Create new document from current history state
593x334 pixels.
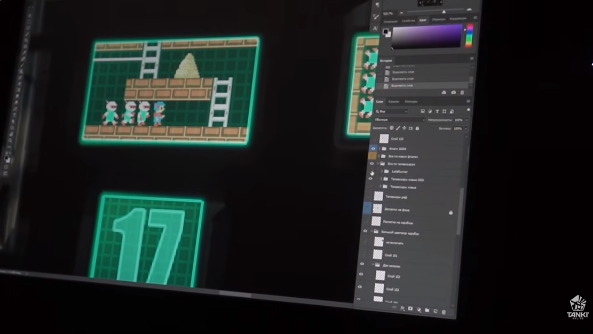(x=444, y=93)
